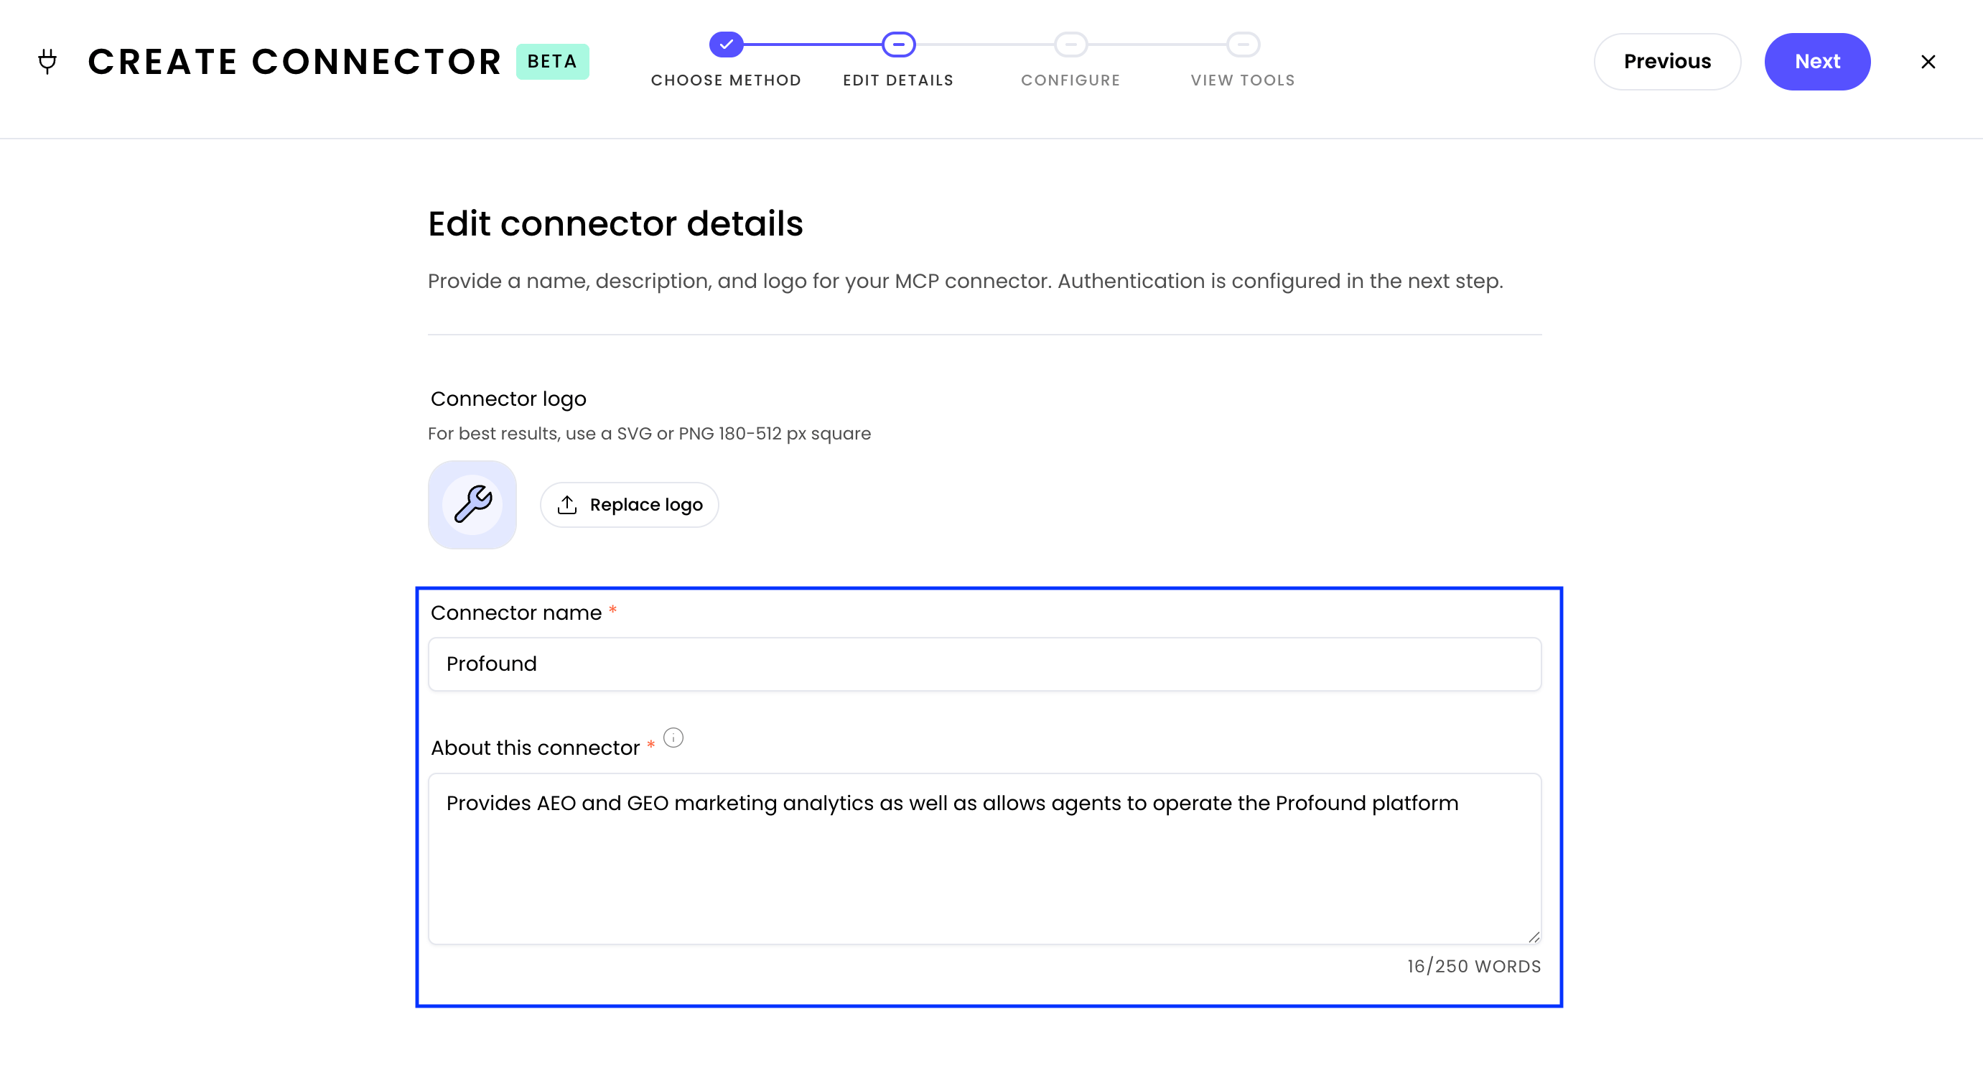
Task: Select the Configure step indicator
Action: click(x=1070, y=45)
